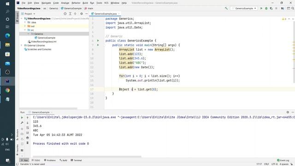The height and width of the screenshot is (166, 295).
Task: Click the run gutter arrow beside class GenericsExample
Action: click(98, 41)
